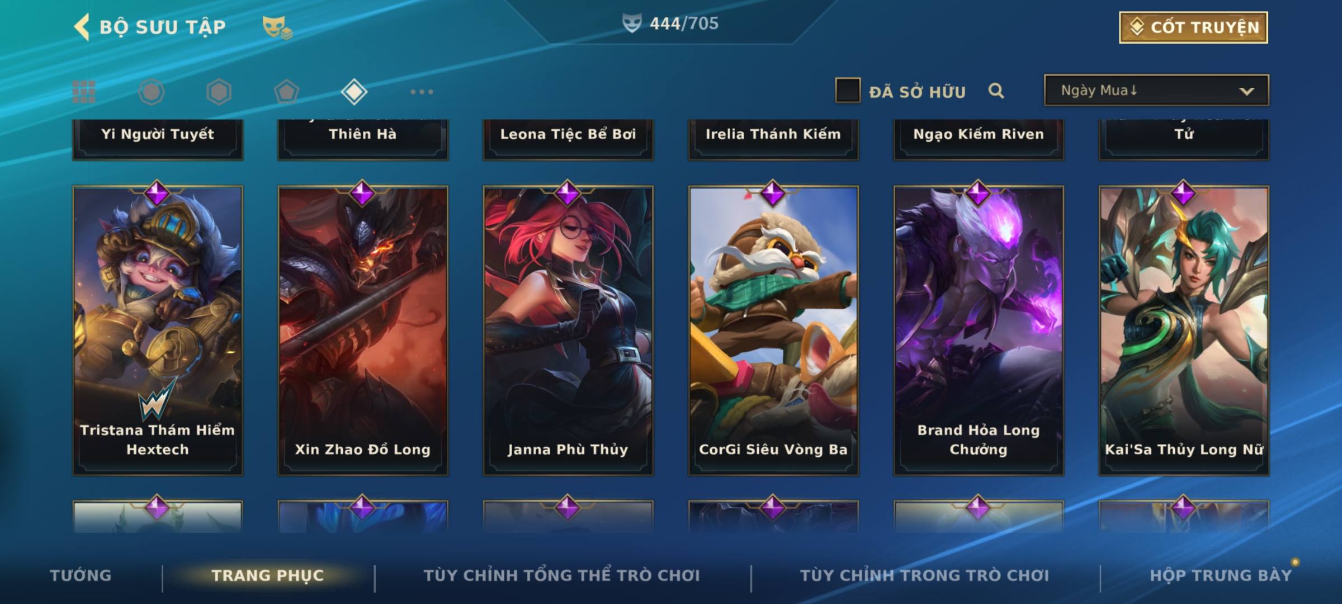The height and width of the screenshot is (604, 1342).
Task: Select the hexagon rarity filter icon
Action: [219, 92]
